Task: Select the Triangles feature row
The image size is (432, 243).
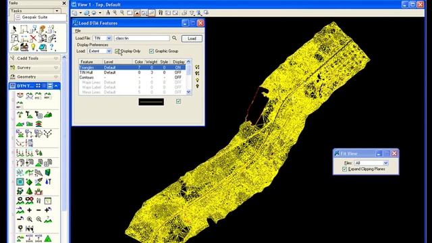Action: [132, 67]
